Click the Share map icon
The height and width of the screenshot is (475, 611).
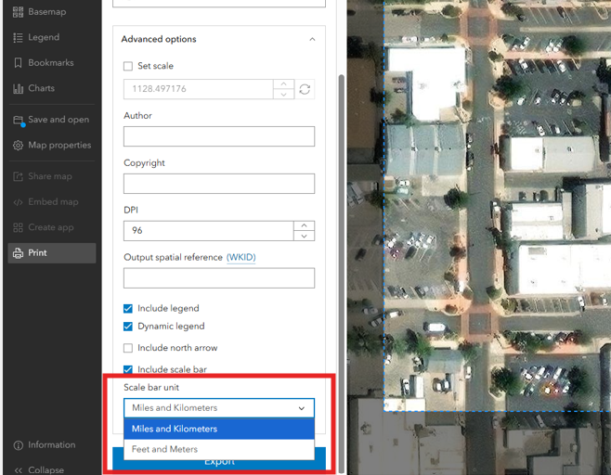[18, 176]
